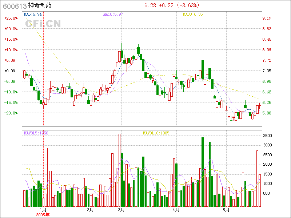Screen dimensions: 291x218
Task: Click the 3500 volume axis label
Action: [x=268, y=136]
